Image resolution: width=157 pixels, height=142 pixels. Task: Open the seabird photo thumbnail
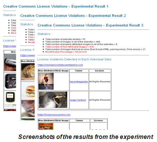point(53,100)
